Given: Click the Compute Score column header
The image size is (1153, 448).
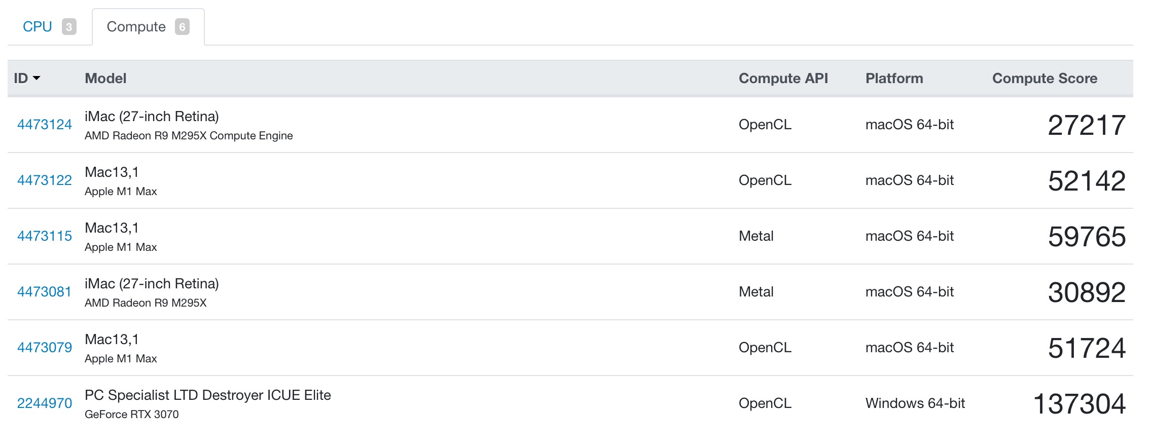Looking at the screenshot, I should 1044,78.
